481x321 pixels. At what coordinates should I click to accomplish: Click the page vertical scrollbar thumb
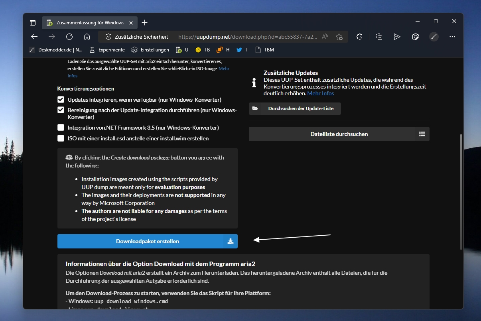tap(461, 192)
